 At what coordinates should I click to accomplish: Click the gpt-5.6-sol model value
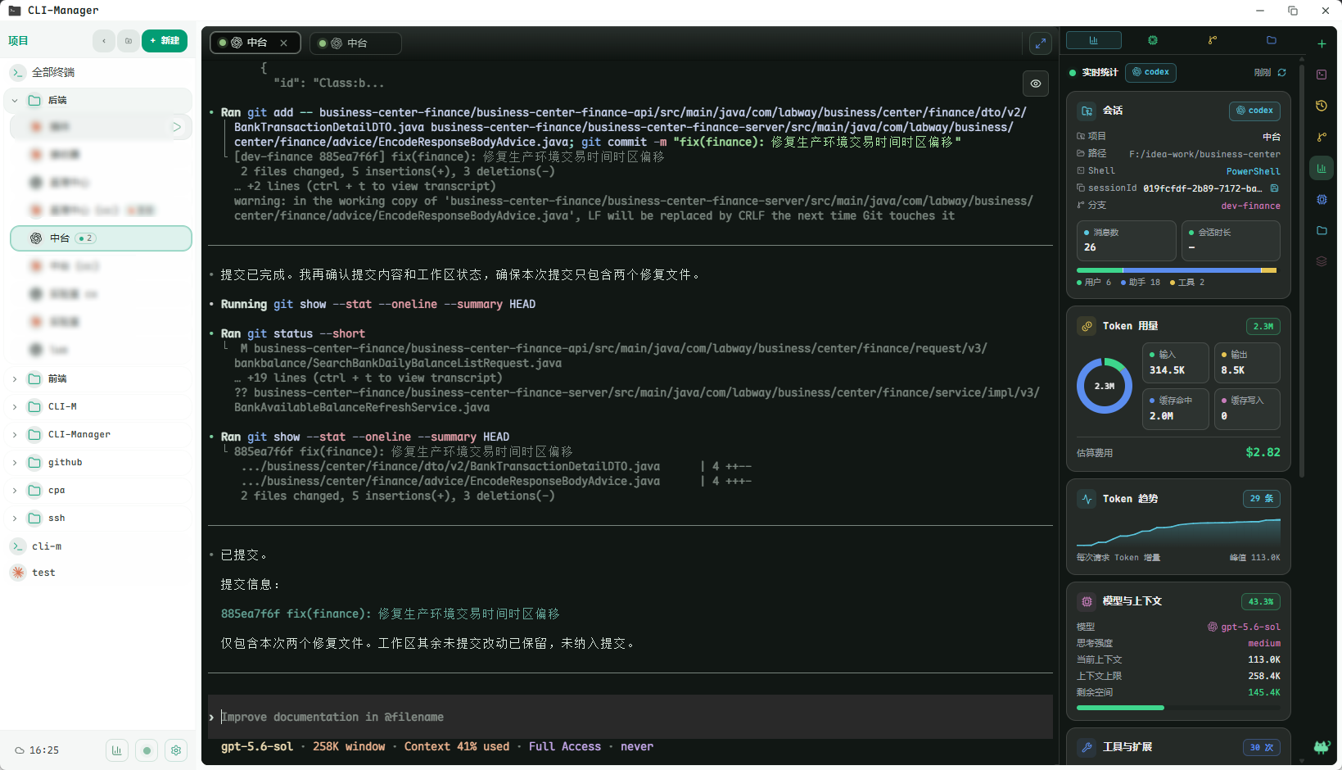1245,627
